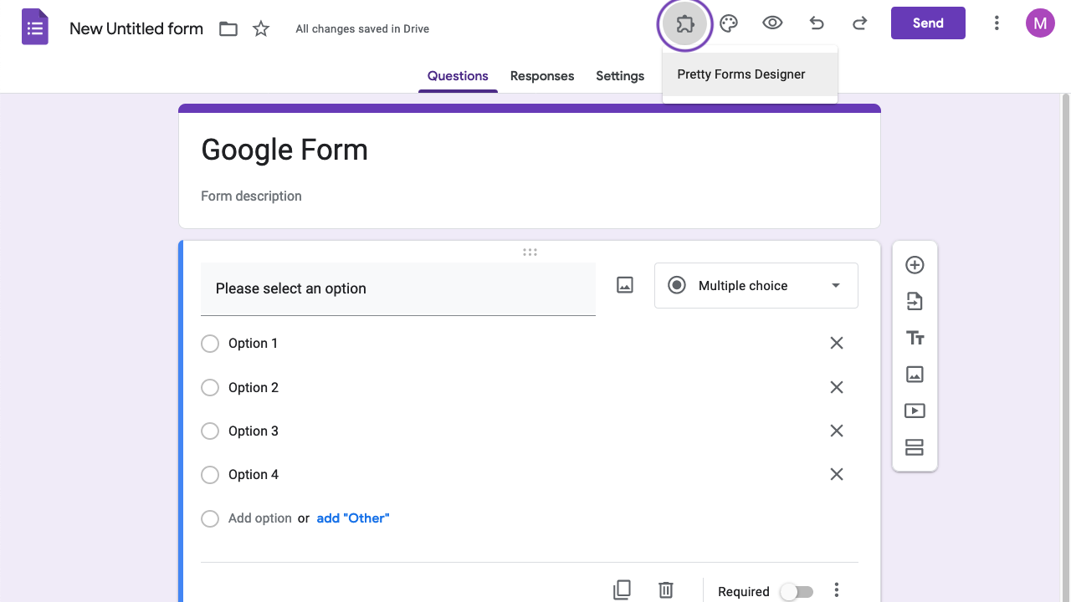Add a new section
Screen dimensions: 1071x602
915,447
